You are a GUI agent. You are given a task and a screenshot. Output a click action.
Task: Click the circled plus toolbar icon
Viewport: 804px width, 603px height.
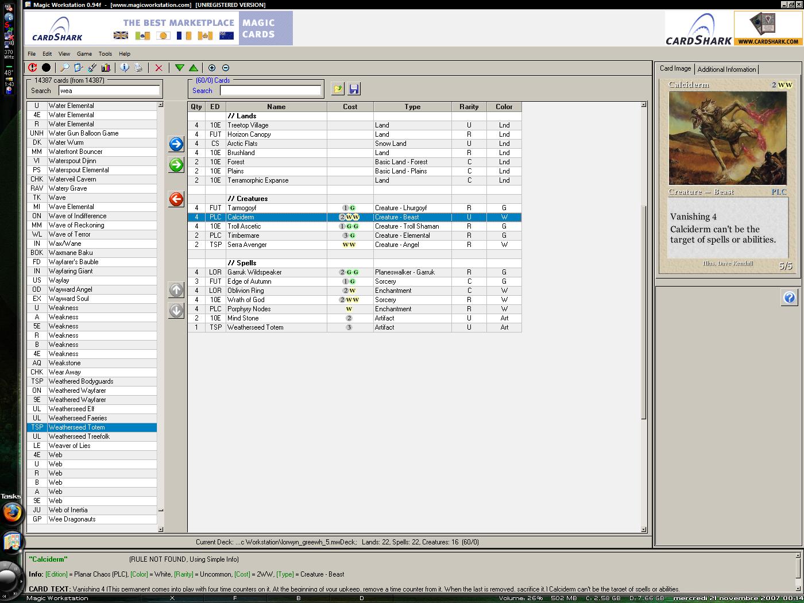[212, 68]
